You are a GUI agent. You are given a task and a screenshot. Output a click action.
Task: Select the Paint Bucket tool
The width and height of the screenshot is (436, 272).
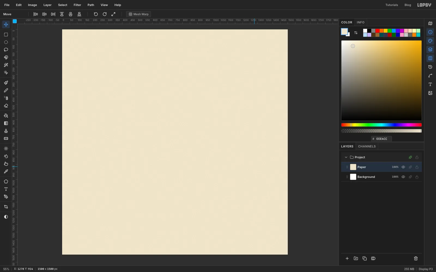[x=6, y=116]
